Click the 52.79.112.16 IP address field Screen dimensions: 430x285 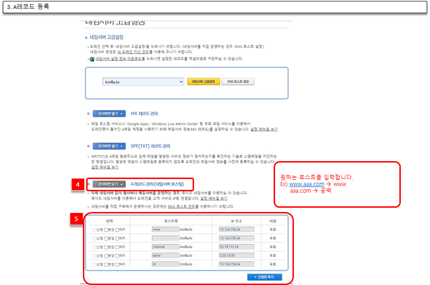pyautogui.click(x=236, y=246)
